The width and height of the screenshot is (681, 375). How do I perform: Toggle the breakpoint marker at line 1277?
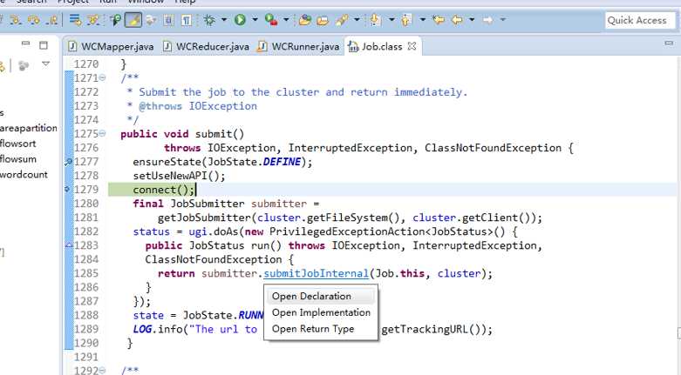pyautogui.click(x=68, y=162)
